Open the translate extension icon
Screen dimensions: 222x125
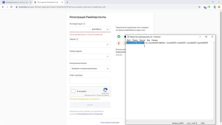(205, 7)
